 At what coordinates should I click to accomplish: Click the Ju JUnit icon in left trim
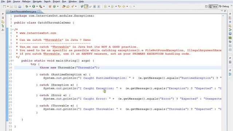pyautogui.click(x=3, y=30)
